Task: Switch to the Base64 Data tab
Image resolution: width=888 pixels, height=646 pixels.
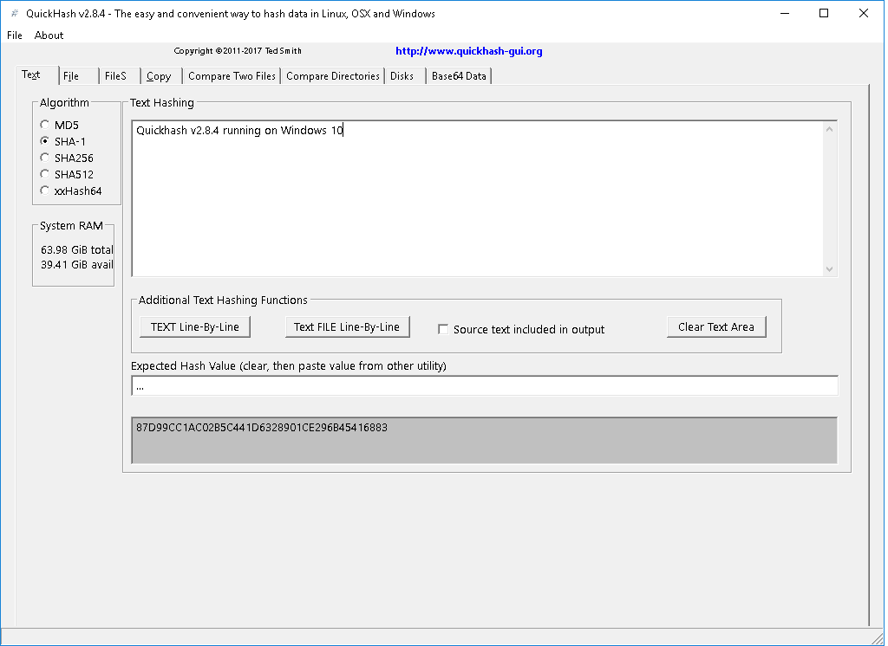Action: coord(458,75)
